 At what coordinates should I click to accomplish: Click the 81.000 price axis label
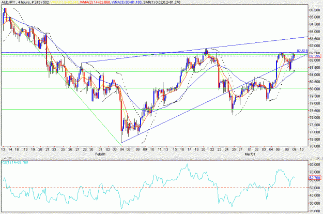(x=314, y=74)
